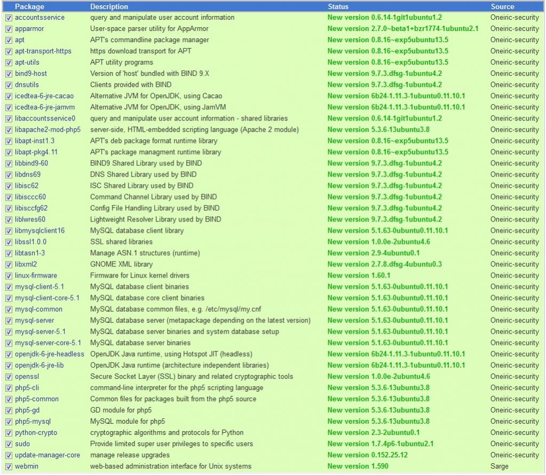Open the libisccc60 package link
The width and height of the screenshot is (546, 475).
[30, 197]
